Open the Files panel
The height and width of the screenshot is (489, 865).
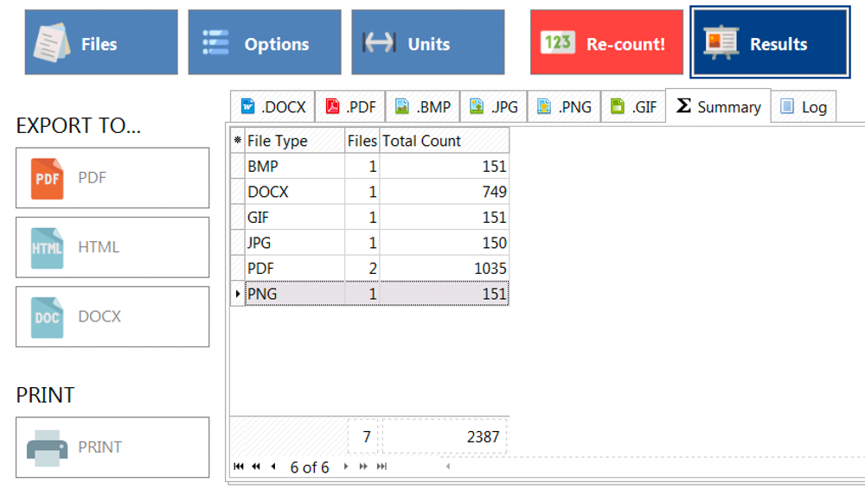coord(101,43)
